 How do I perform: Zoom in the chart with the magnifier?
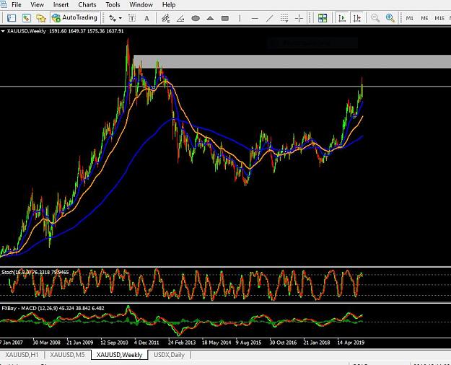pyautogui.click(x=390, y=18)
